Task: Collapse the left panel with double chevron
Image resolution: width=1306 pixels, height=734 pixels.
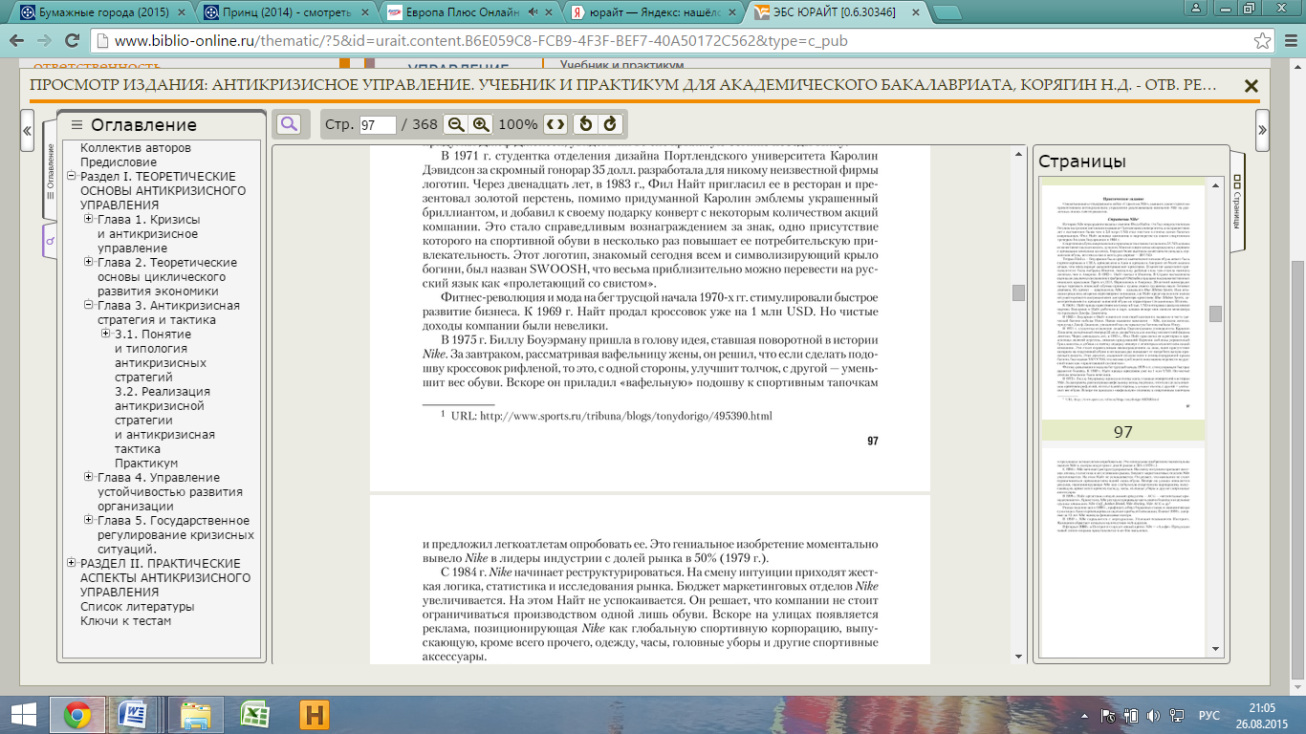Action: tap(28, 130)
